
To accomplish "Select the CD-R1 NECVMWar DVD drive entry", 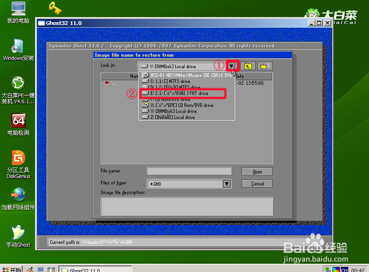I will coord(187,75).
